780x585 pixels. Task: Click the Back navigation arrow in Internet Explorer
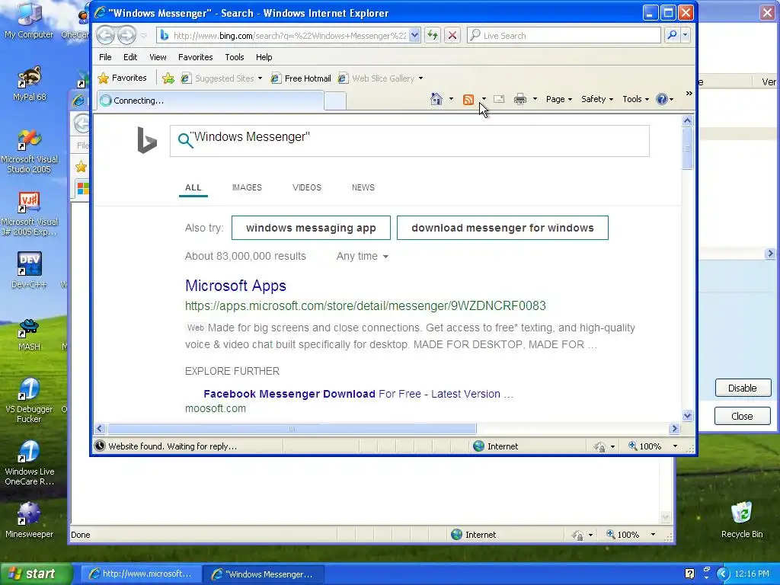click(105, 35)
